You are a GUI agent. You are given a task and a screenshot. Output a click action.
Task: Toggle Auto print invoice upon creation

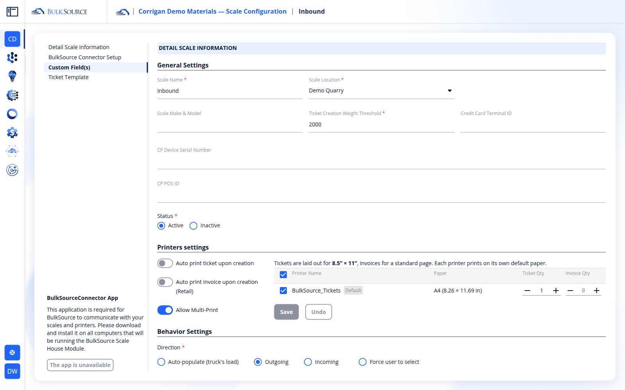point(165,282)
